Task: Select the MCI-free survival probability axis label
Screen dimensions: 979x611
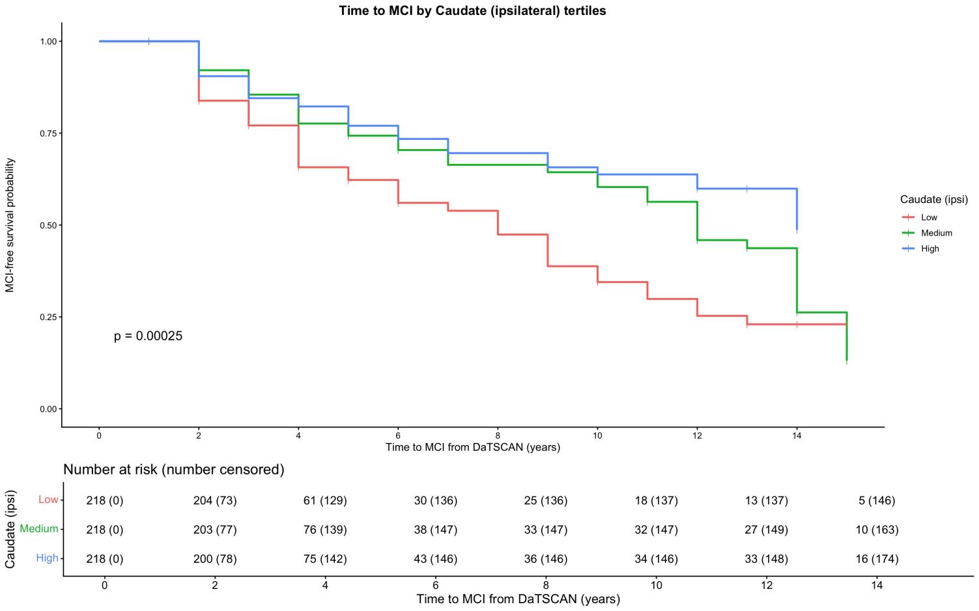Action: coord(10,225)
